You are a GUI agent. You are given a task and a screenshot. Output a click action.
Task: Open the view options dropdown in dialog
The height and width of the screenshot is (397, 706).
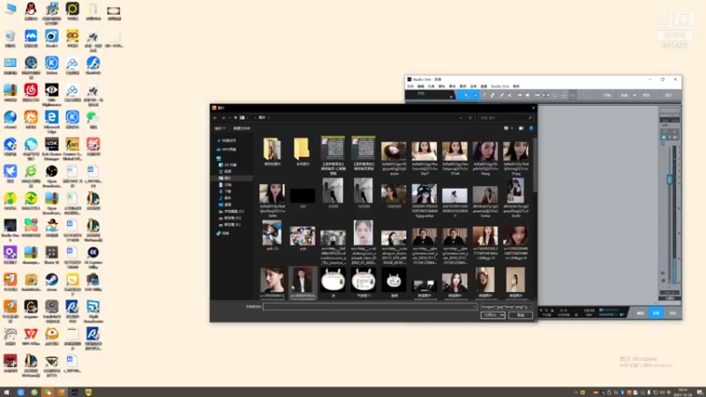pos(512,128)
